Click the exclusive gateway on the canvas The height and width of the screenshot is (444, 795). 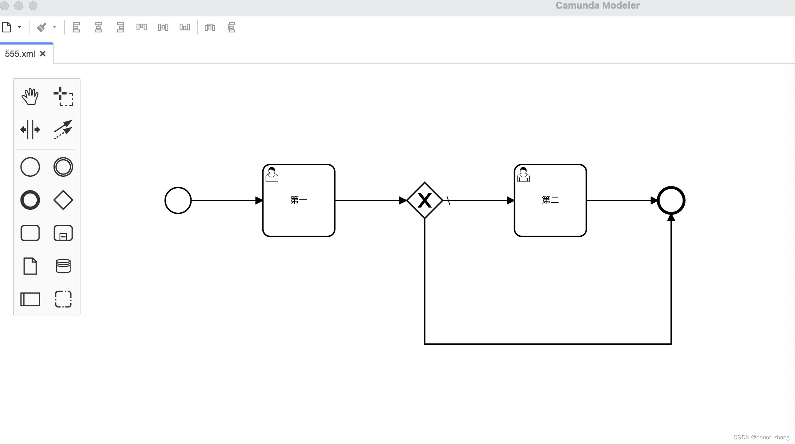coord(424,200)
